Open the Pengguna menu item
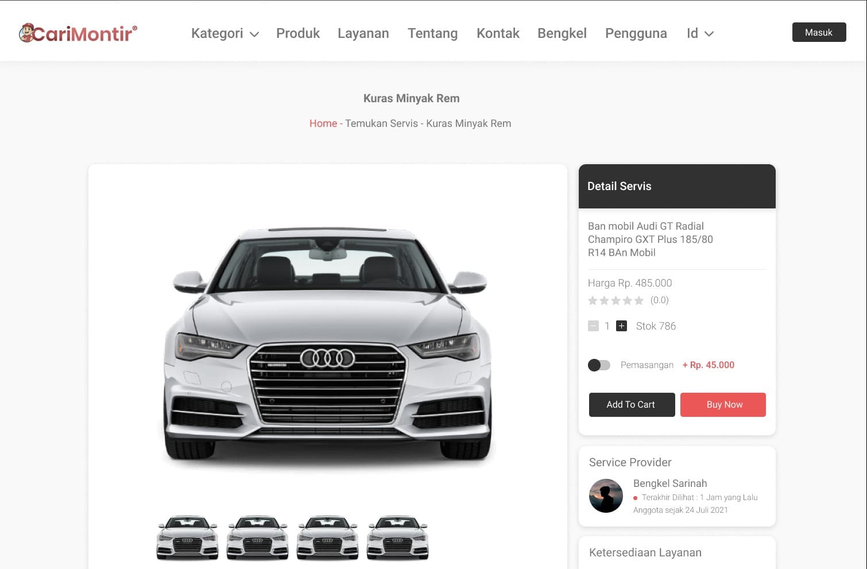The image size is (867, 569). 636,33
